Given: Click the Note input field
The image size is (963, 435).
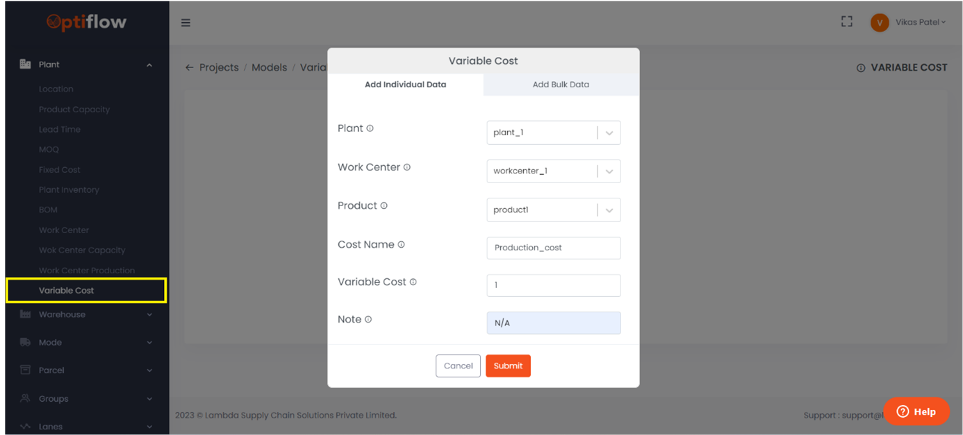Looking at the screenshot, I should click(x=553, y=322).
